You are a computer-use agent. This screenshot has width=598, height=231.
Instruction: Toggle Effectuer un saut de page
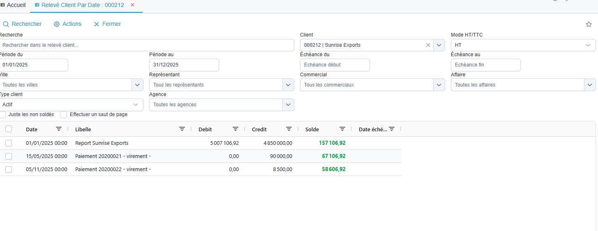64,114
